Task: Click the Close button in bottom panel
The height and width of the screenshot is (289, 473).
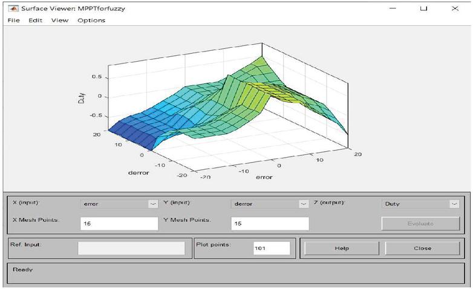Action: click(422, 248)
